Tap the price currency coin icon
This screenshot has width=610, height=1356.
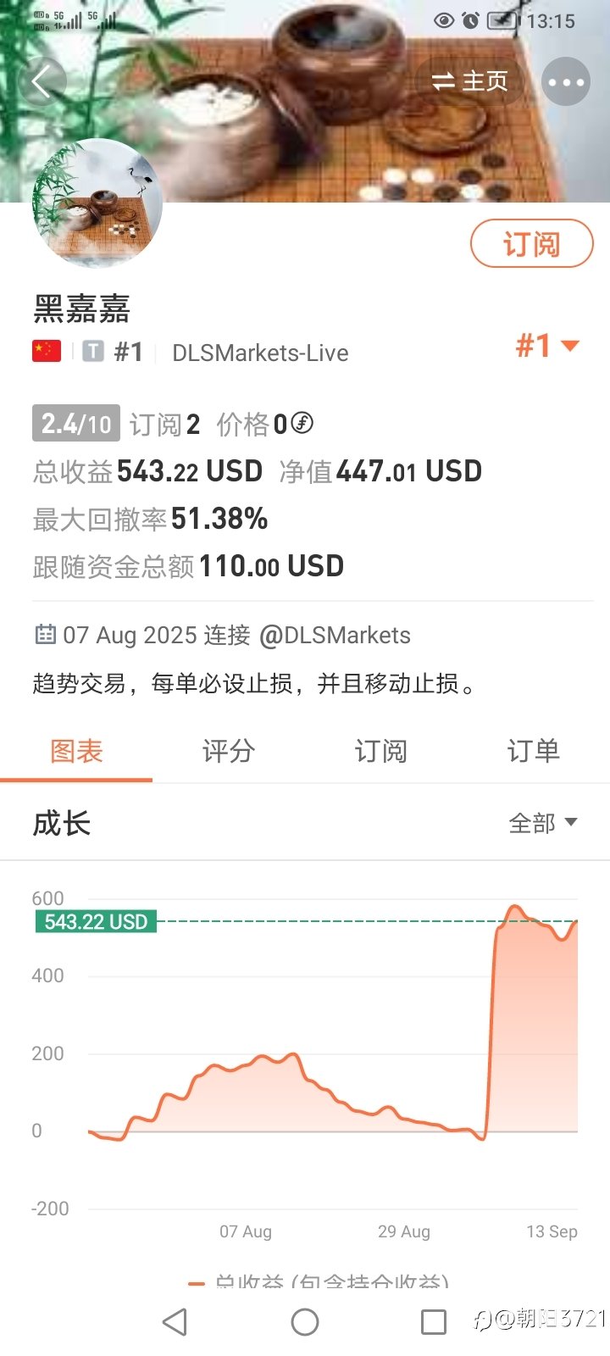click(302, 422)
